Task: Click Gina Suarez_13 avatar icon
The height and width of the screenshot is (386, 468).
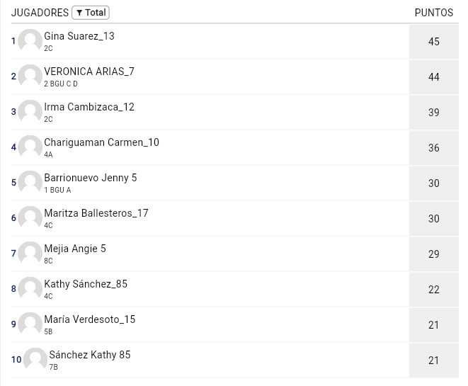Action: pyautogui.click(x=30, y=40)
